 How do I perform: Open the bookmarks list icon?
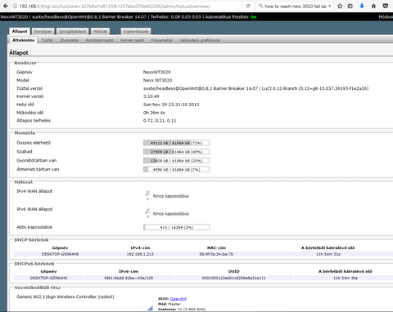click(x=350, y=6)
